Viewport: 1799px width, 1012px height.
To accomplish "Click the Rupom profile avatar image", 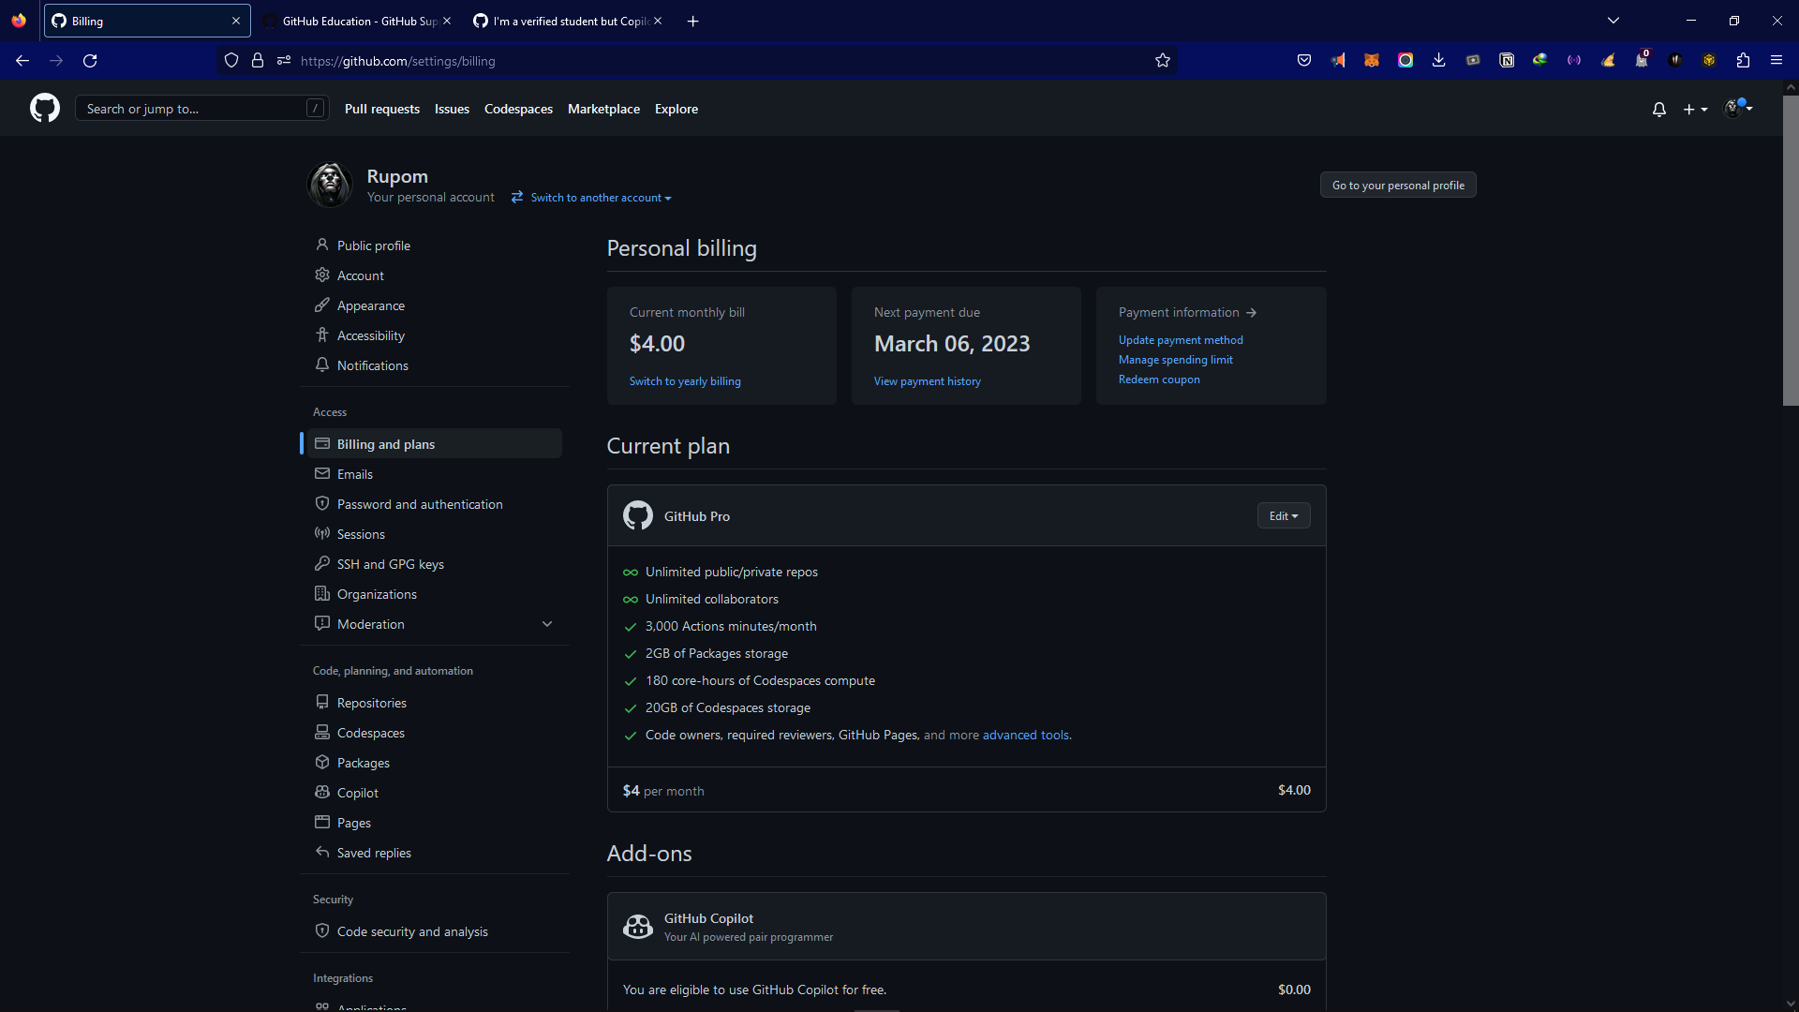I will [x=330, y=185].
